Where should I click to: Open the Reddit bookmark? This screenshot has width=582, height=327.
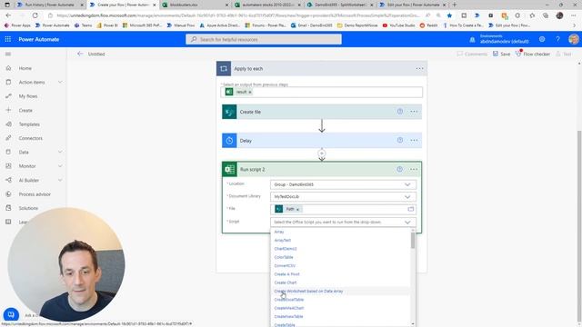(x=428, y=25)
